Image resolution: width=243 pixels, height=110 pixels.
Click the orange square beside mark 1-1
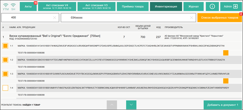(x=226, y=53)
